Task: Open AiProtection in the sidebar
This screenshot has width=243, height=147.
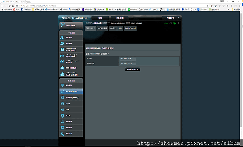Action: tap(71, 50)
